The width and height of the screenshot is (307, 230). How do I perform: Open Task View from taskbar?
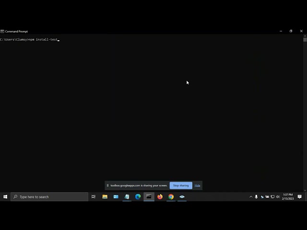94,197
